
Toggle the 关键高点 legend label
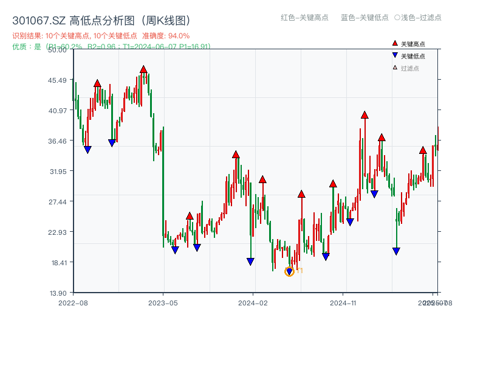(413, 44)
